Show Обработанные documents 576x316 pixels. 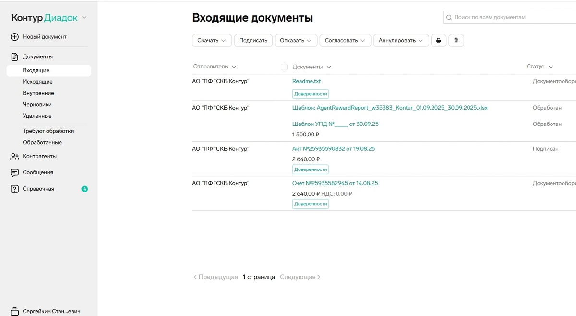click(42, 142)
